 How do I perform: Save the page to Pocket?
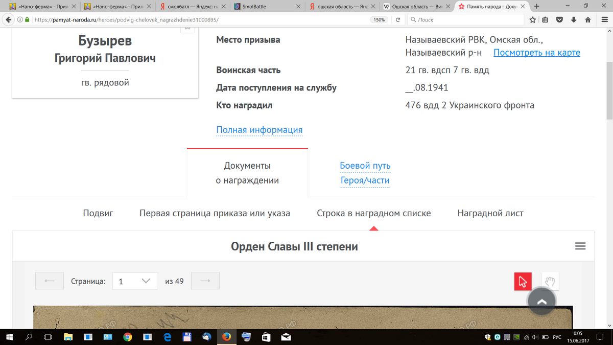[560, 20]
